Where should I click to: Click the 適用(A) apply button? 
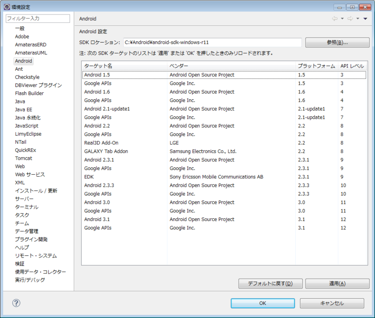coord(337,284)
